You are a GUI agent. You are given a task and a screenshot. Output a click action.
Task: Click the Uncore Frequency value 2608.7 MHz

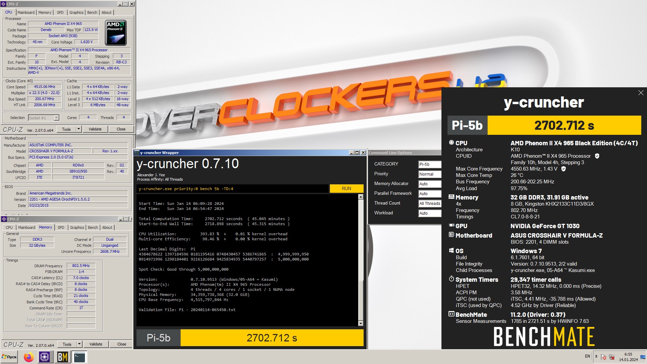click(x=110, y=252)
